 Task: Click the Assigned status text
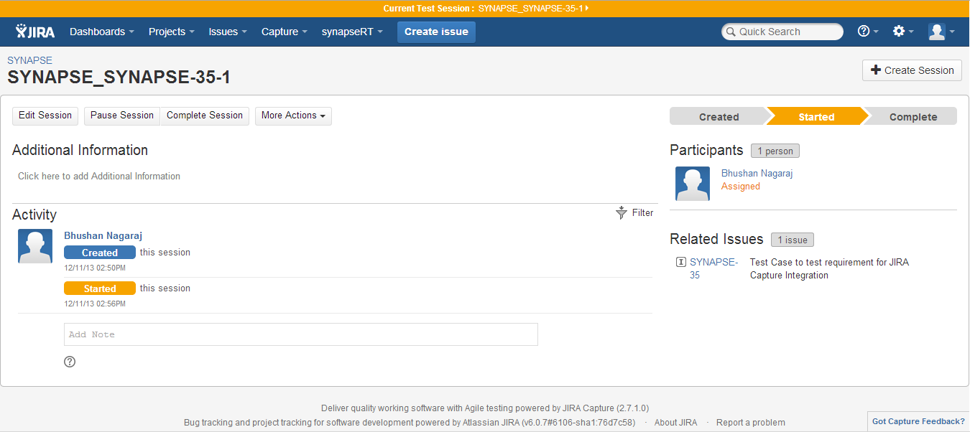741,187
